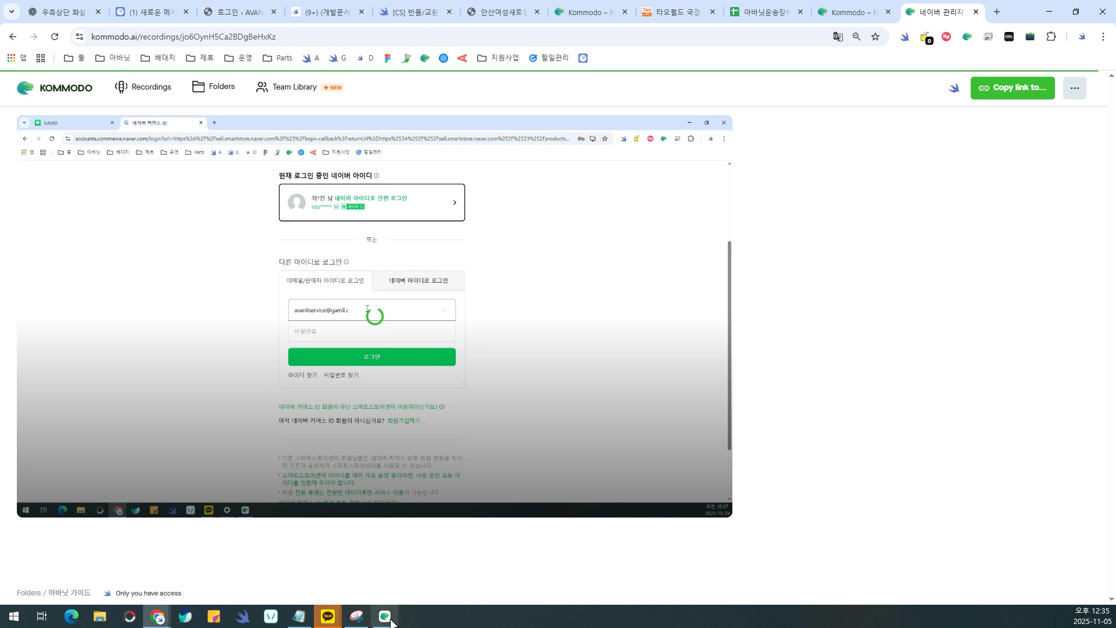Screen dimensions: 1116x628
Task: Expand the tab search dropdown arrow
Action: pos(12,12)
